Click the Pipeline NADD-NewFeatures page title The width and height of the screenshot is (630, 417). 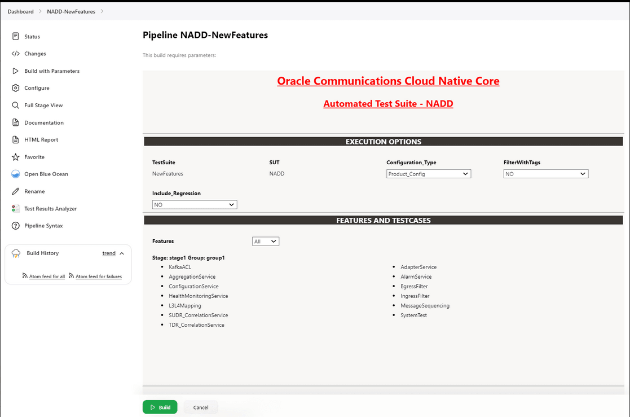point(205,35)
